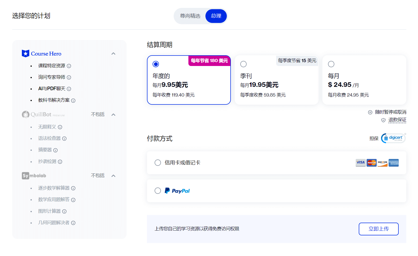Image resolution: width=418 pixels, height=256 pixels.
Task: Switch to the 总理 tab
Action: pyautogui.click(x=216, y=16)
